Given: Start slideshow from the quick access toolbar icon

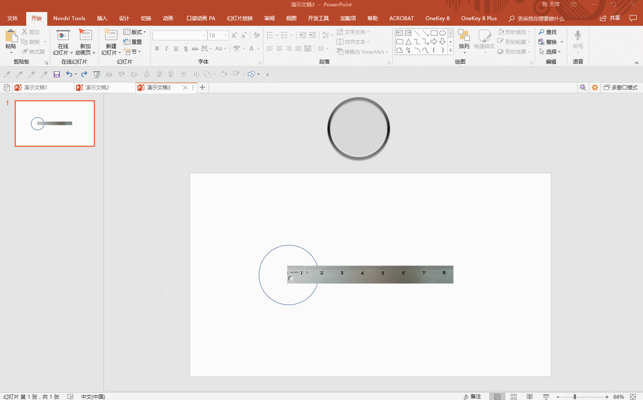Looking at the screenshot, I should pyautogui.click(x=97, y=74).
